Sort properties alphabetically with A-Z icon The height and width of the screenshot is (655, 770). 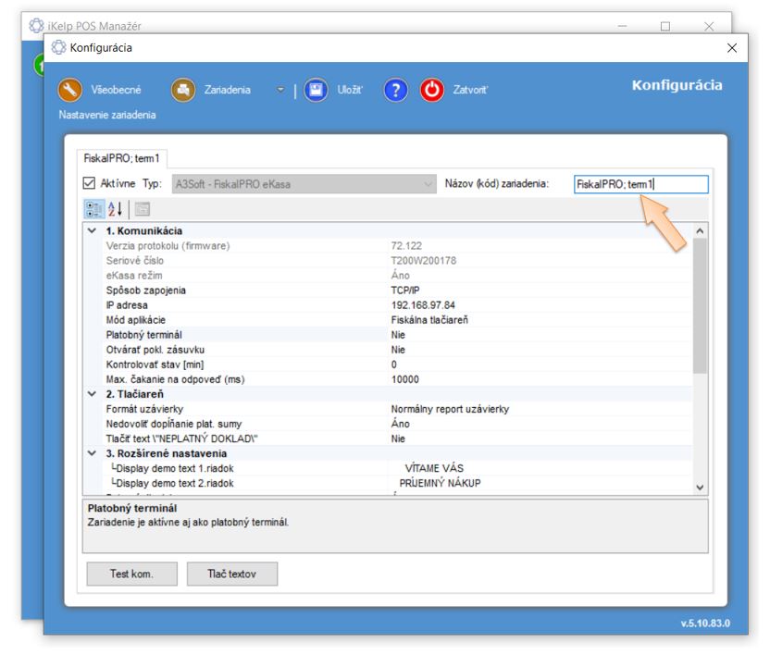point(116,209)
